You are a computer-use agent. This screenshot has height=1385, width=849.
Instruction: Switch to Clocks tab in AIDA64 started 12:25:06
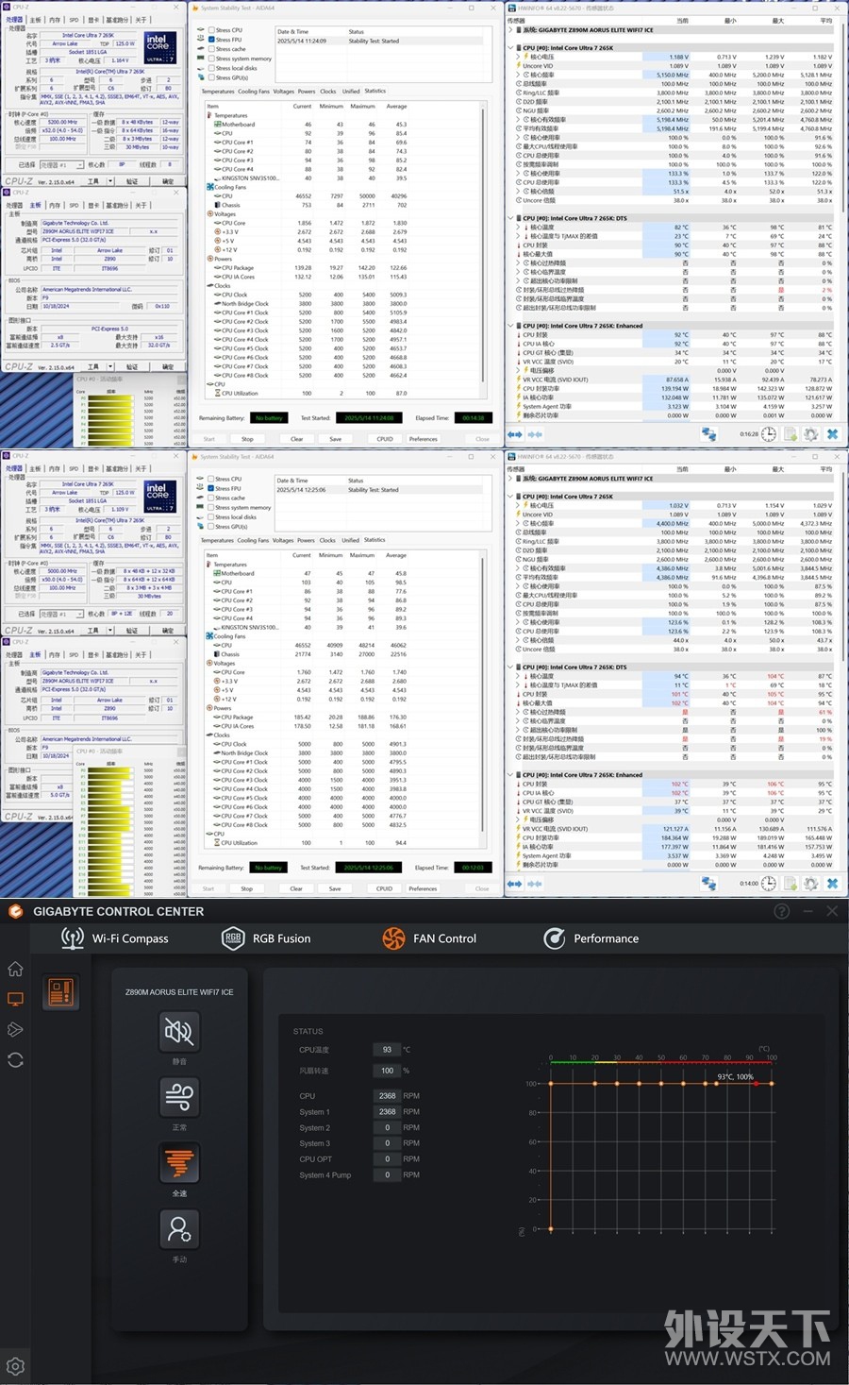click(x=327, y=540)
